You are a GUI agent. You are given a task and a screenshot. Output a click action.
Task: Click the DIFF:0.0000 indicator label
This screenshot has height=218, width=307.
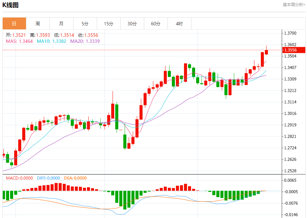tap(49, 178)
